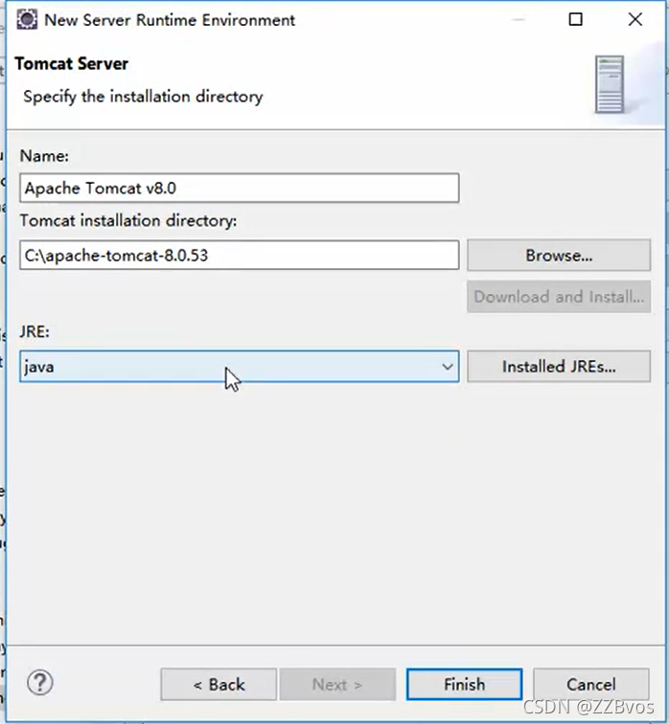
Task: Click the disabled Next > button
Action: tap(337, 685)
